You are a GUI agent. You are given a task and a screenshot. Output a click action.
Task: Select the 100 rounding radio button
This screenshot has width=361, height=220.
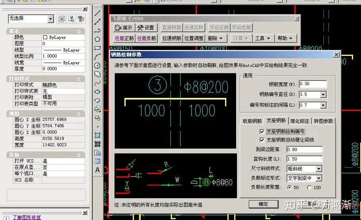tap(309, 187)
